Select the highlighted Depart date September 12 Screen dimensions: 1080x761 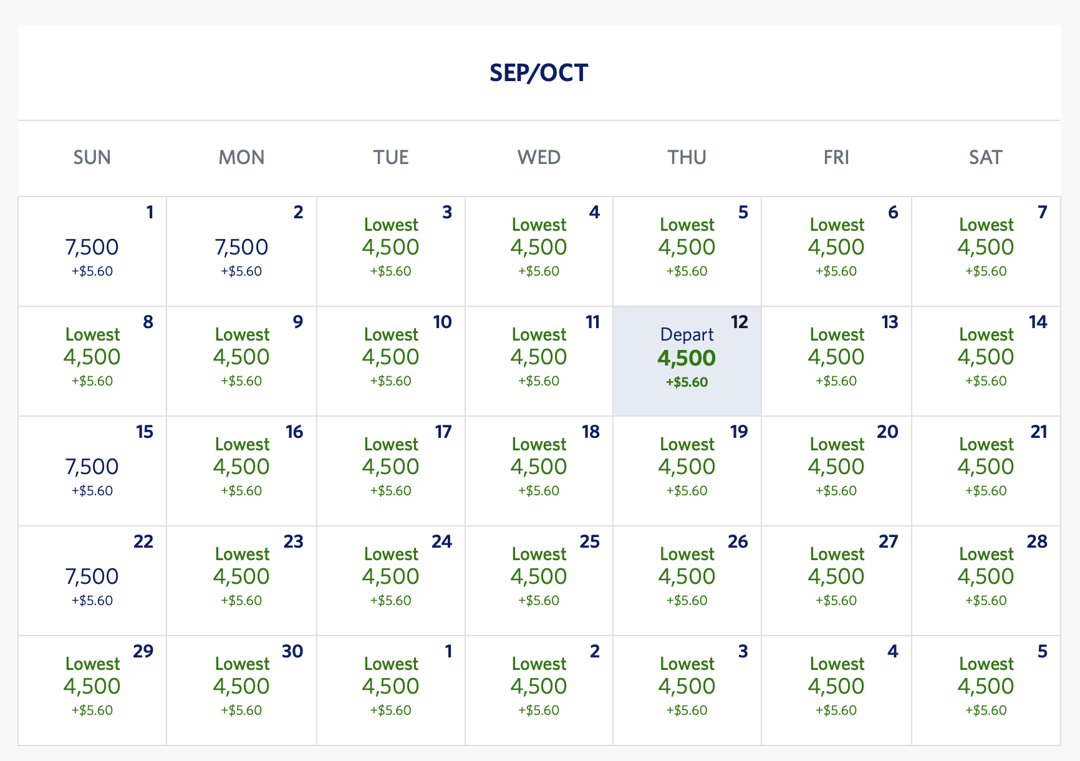687,361
